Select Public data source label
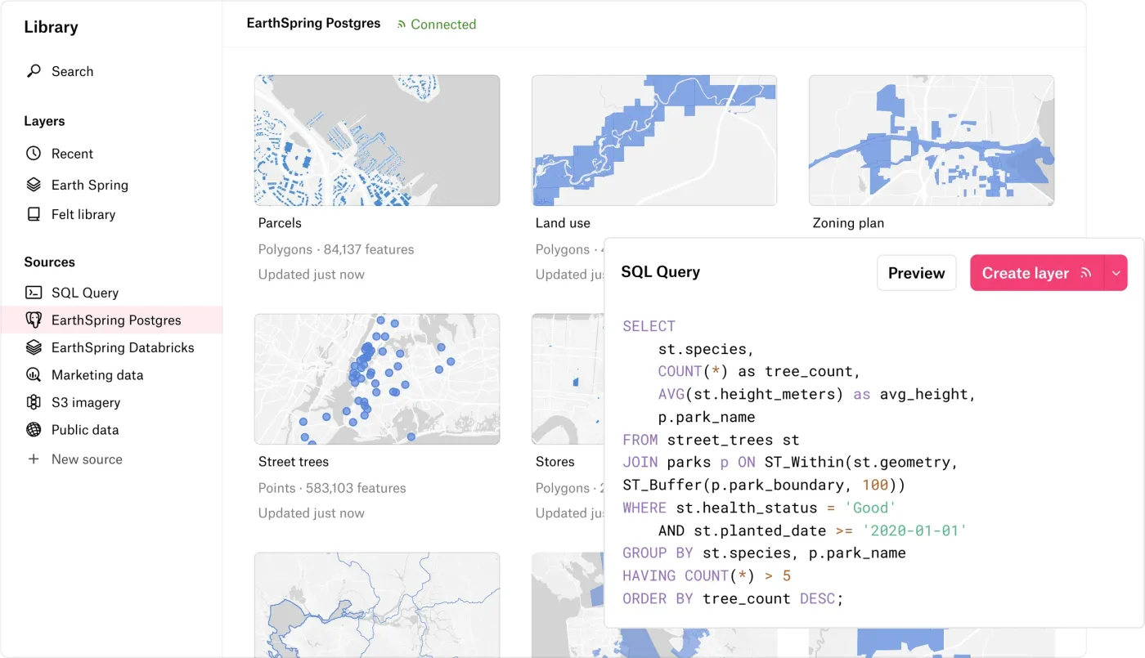Screen dimensions: 1145x658 pyautogui.click(x=85, y=430)
